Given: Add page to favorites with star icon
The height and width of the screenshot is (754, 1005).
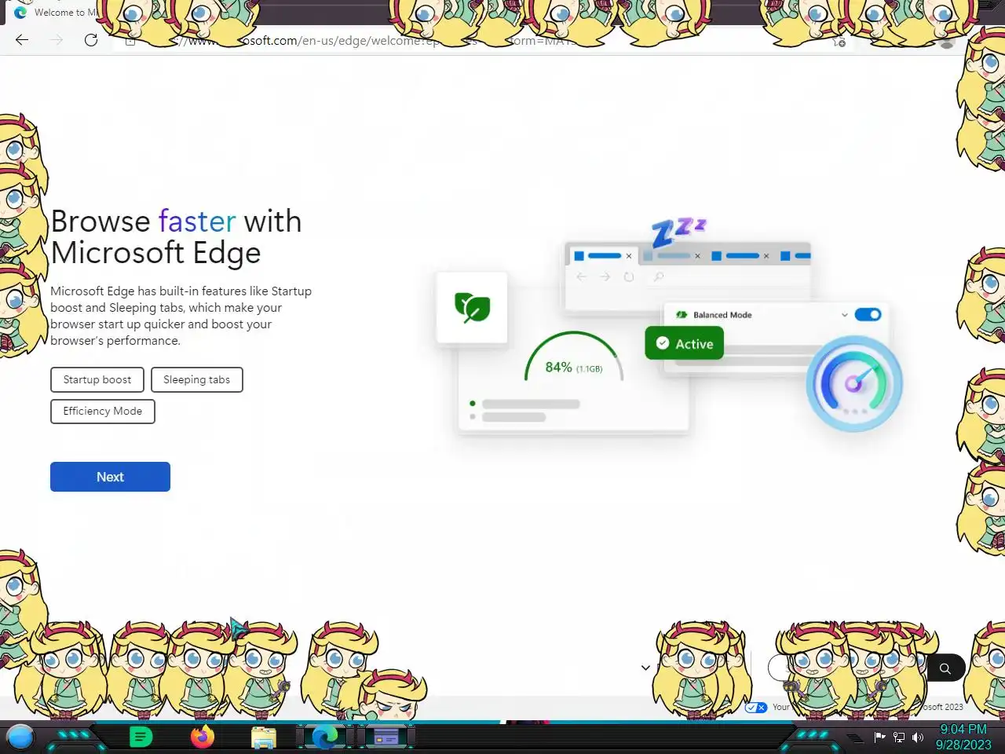Looking at the screenshot, I should (x=839, y=41).
